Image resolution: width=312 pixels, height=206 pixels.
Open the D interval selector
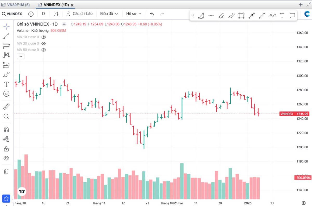click(x=43, y=14)
